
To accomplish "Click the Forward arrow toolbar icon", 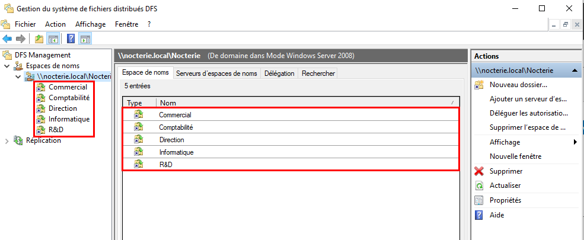I will pos(20,39).
